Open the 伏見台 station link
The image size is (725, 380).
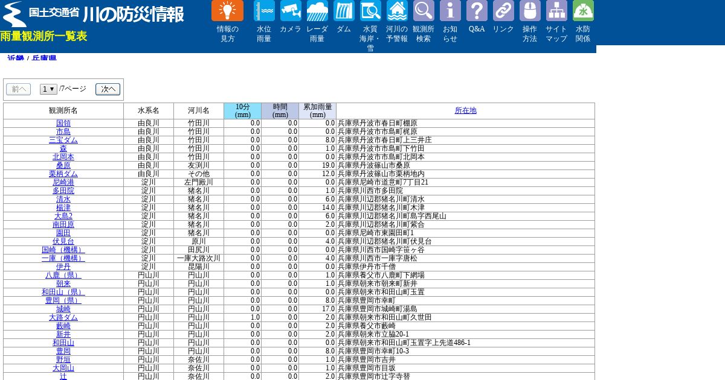(63, 241)
